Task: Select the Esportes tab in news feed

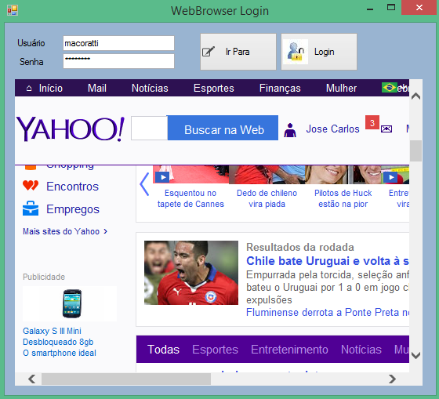Action: click(215, 350)
